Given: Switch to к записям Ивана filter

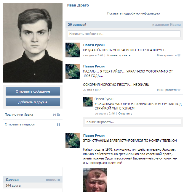Looking at the screenshot, I should click(167, 25).
